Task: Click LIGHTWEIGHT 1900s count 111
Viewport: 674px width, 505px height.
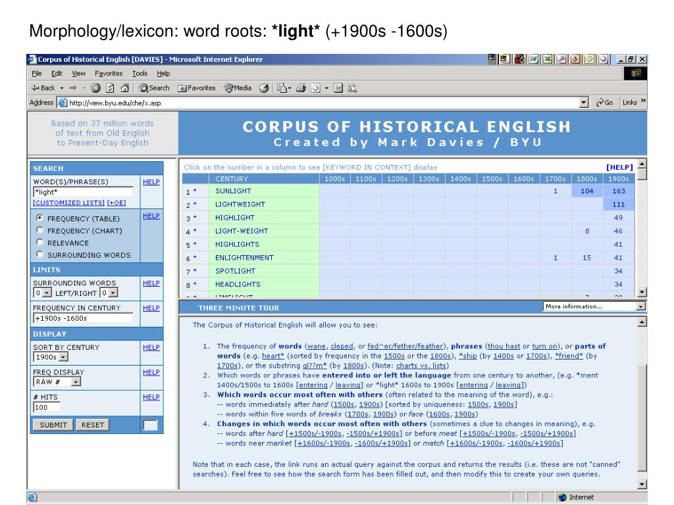Action: [x=618, y=204]
